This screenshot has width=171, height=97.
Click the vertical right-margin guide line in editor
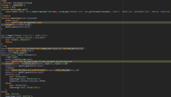point(123,48)
